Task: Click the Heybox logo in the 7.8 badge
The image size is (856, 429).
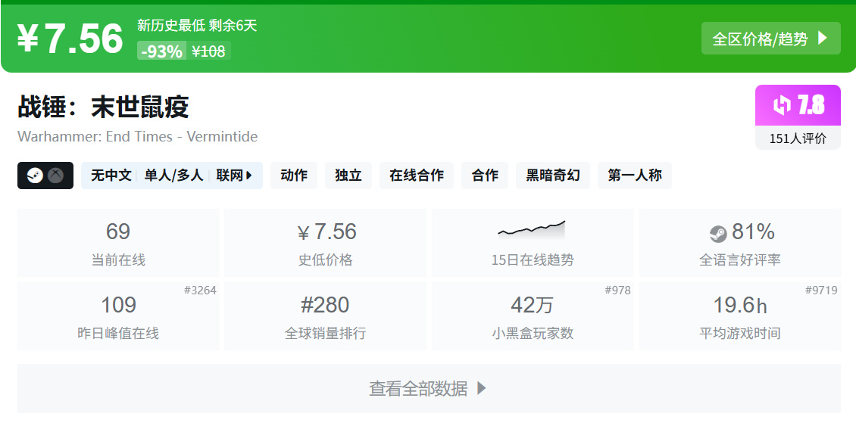Action: (x=782, y=105)
